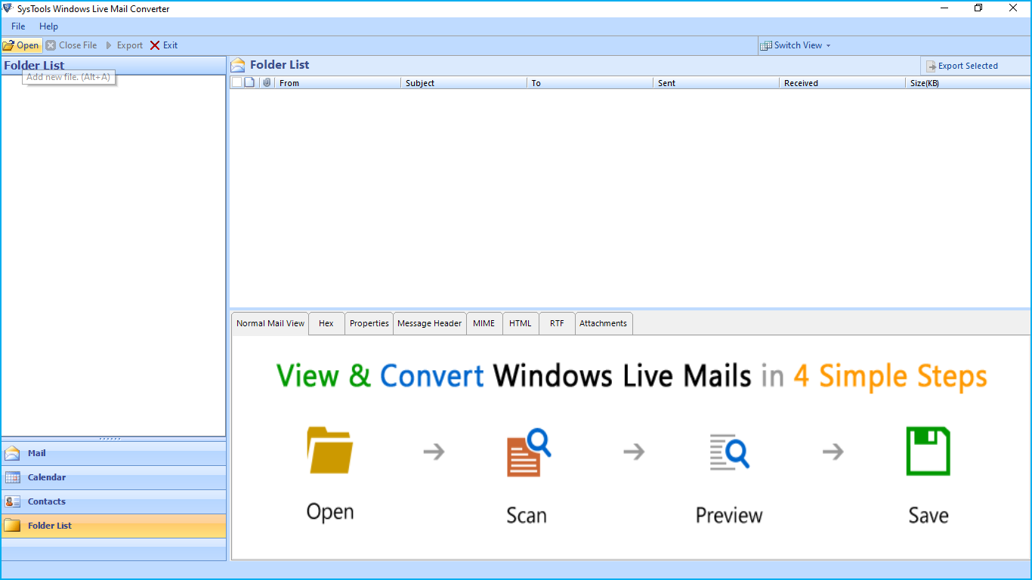
Task: Click the Close File toolbar button
Action: pos(72,45)
